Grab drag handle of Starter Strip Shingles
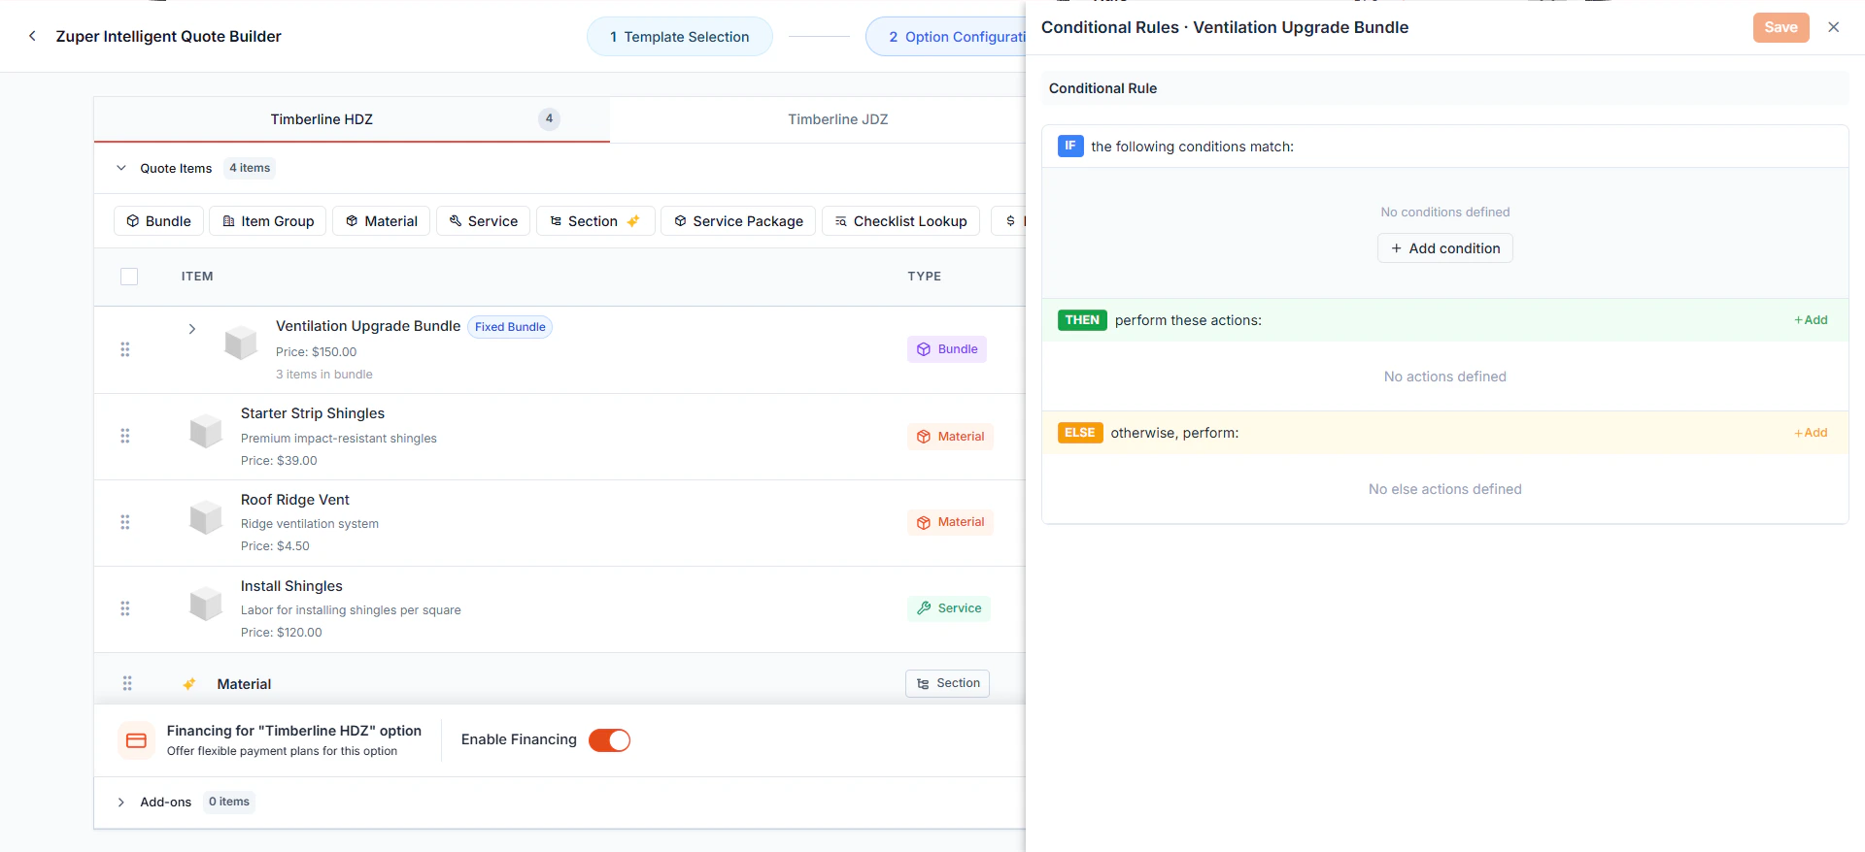Image resolution: width=1865 pixels, height=852 pixels. [125, 436]
